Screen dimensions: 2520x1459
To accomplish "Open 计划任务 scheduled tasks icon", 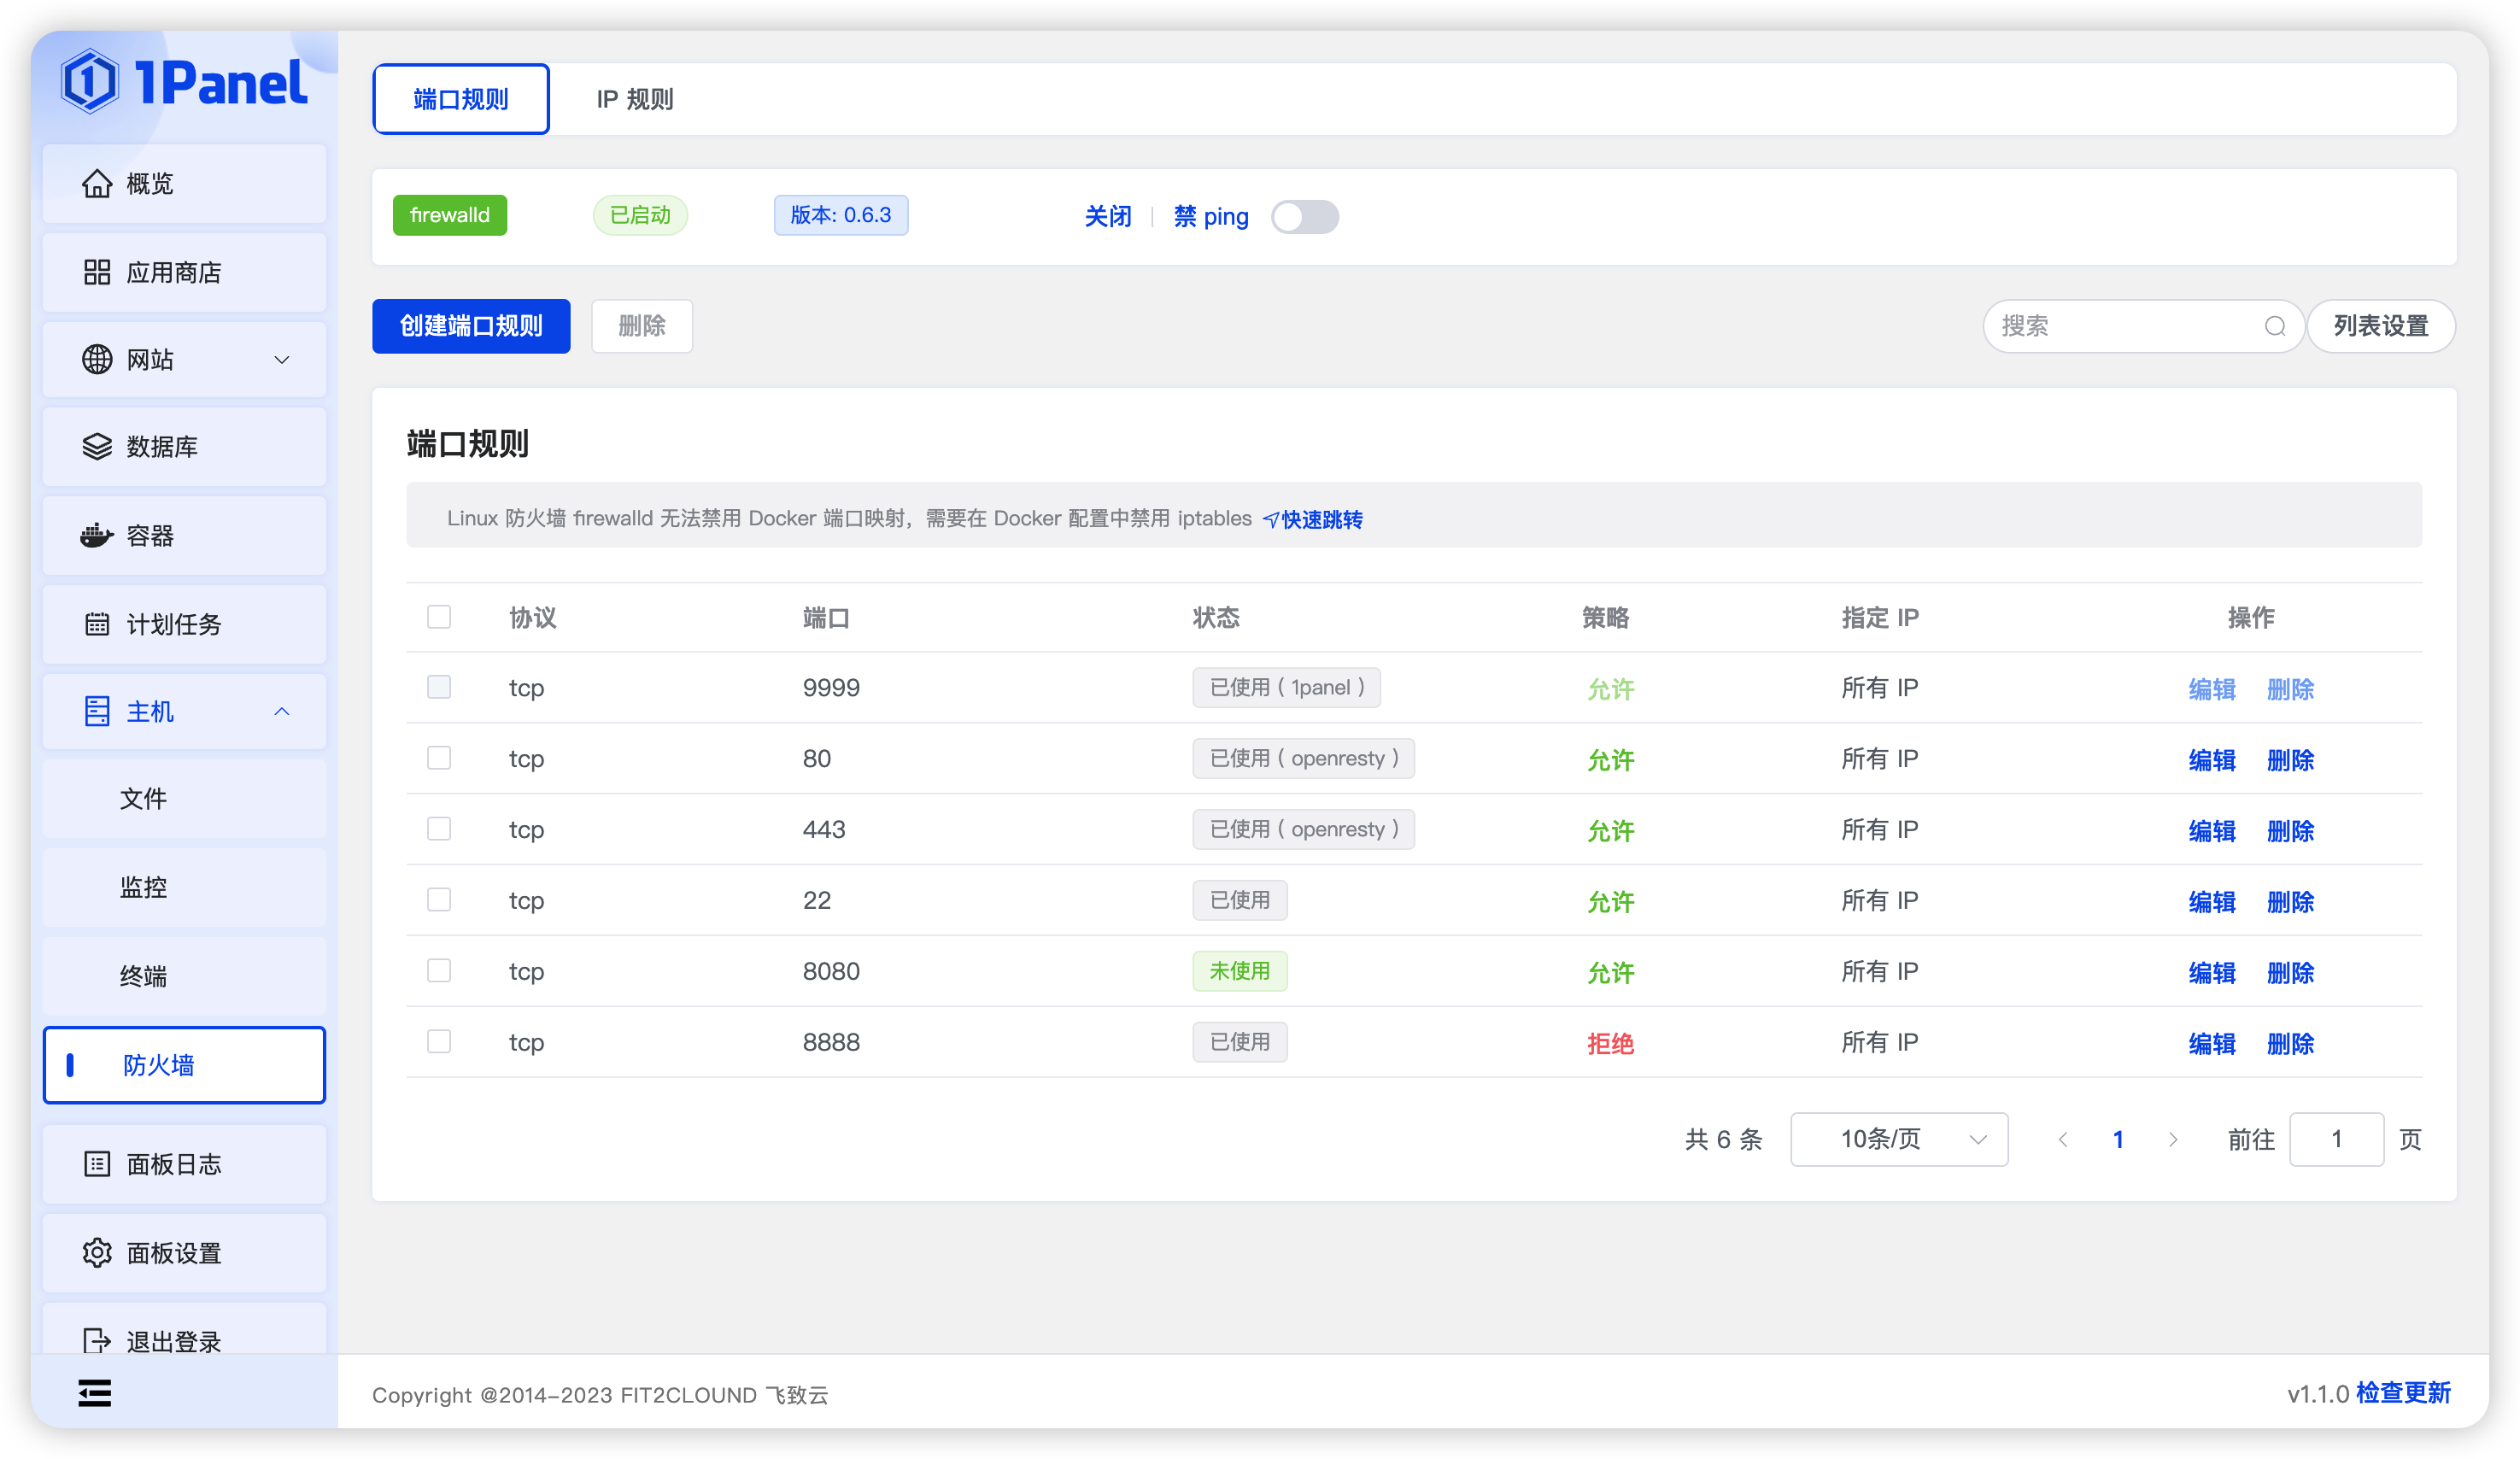I will point(97,624).
